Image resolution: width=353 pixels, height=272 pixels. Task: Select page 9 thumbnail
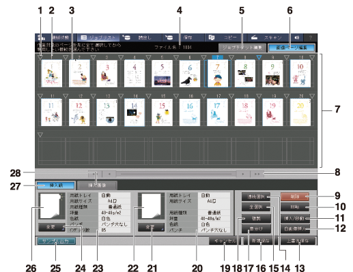(272, 74)
